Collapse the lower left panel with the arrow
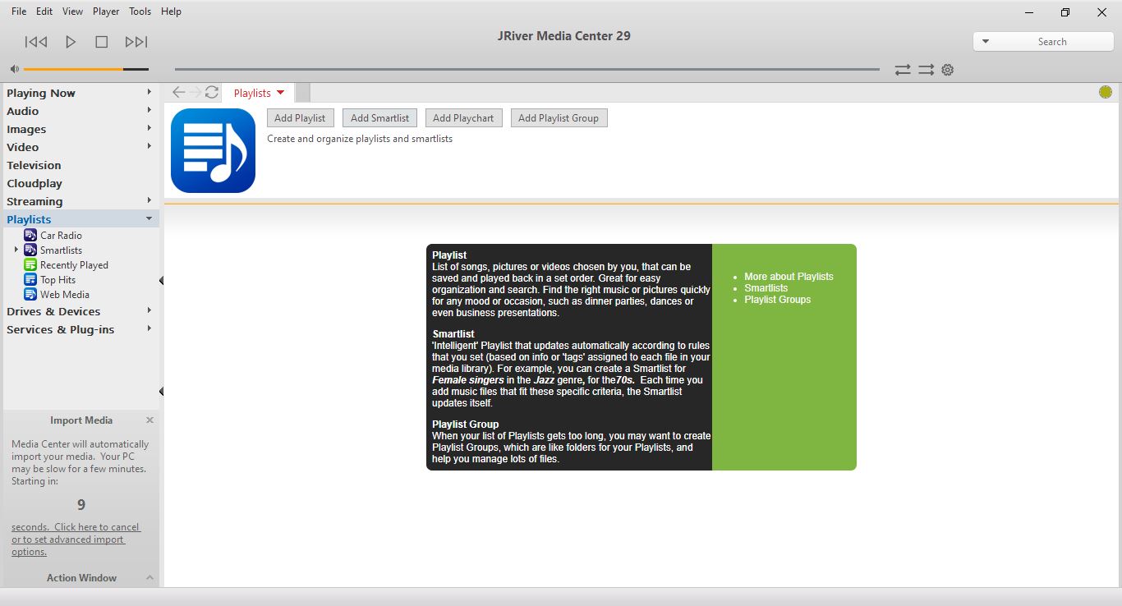Viewport: 1122px width, 606px height. [161, 392]
